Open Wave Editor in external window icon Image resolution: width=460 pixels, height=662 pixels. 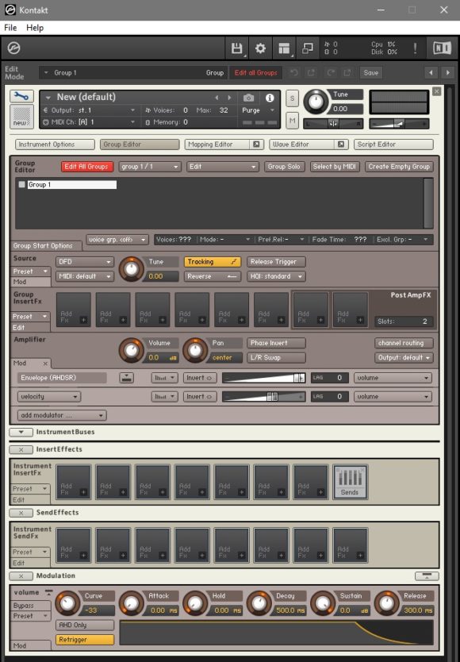coord(341,144)
